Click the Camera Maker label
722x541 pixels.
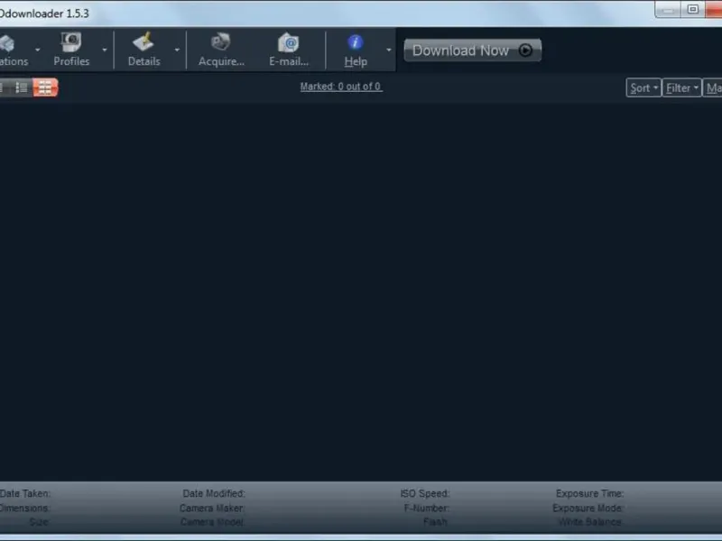pos(212,509)
